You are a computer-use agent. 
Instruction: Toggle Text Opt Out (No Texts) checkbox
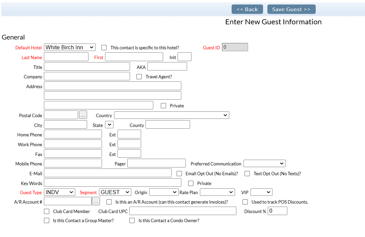247,174
